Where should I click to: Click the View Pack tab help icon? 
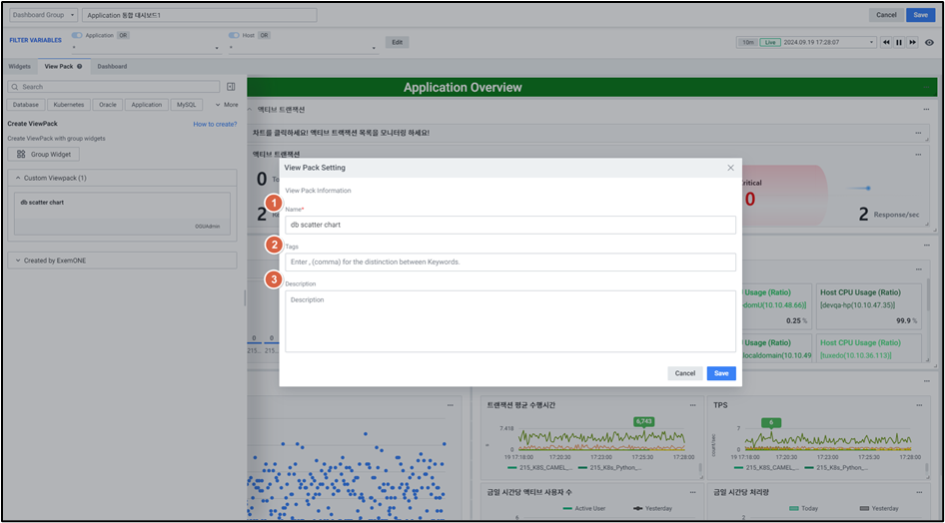[x=80, y=66]
